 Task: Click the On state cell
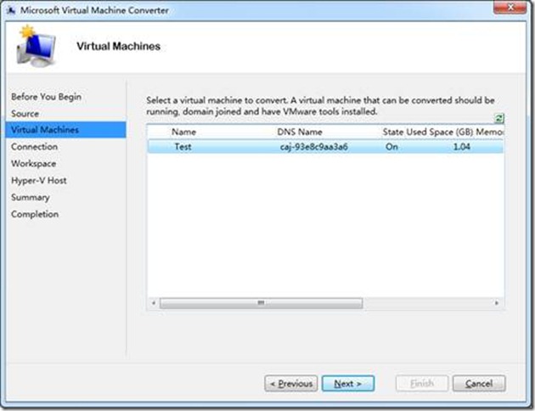pos(391,147)
